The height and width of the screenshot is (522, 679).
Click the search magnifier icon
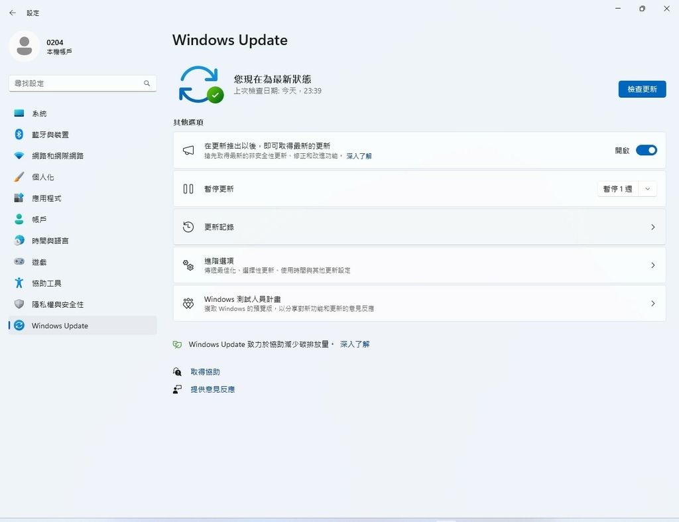coord(147,83)
